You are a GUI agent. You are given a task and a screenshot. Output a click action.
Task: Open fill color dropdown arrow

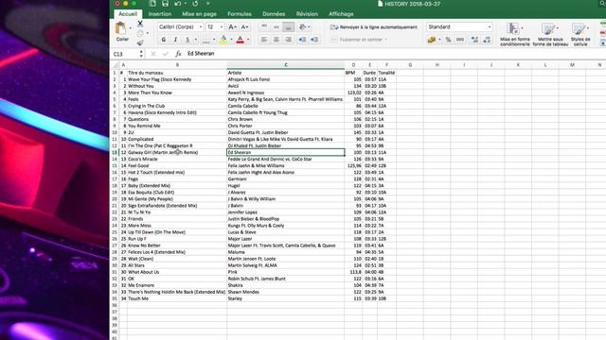pyautogui.click(x=231, y=40)
